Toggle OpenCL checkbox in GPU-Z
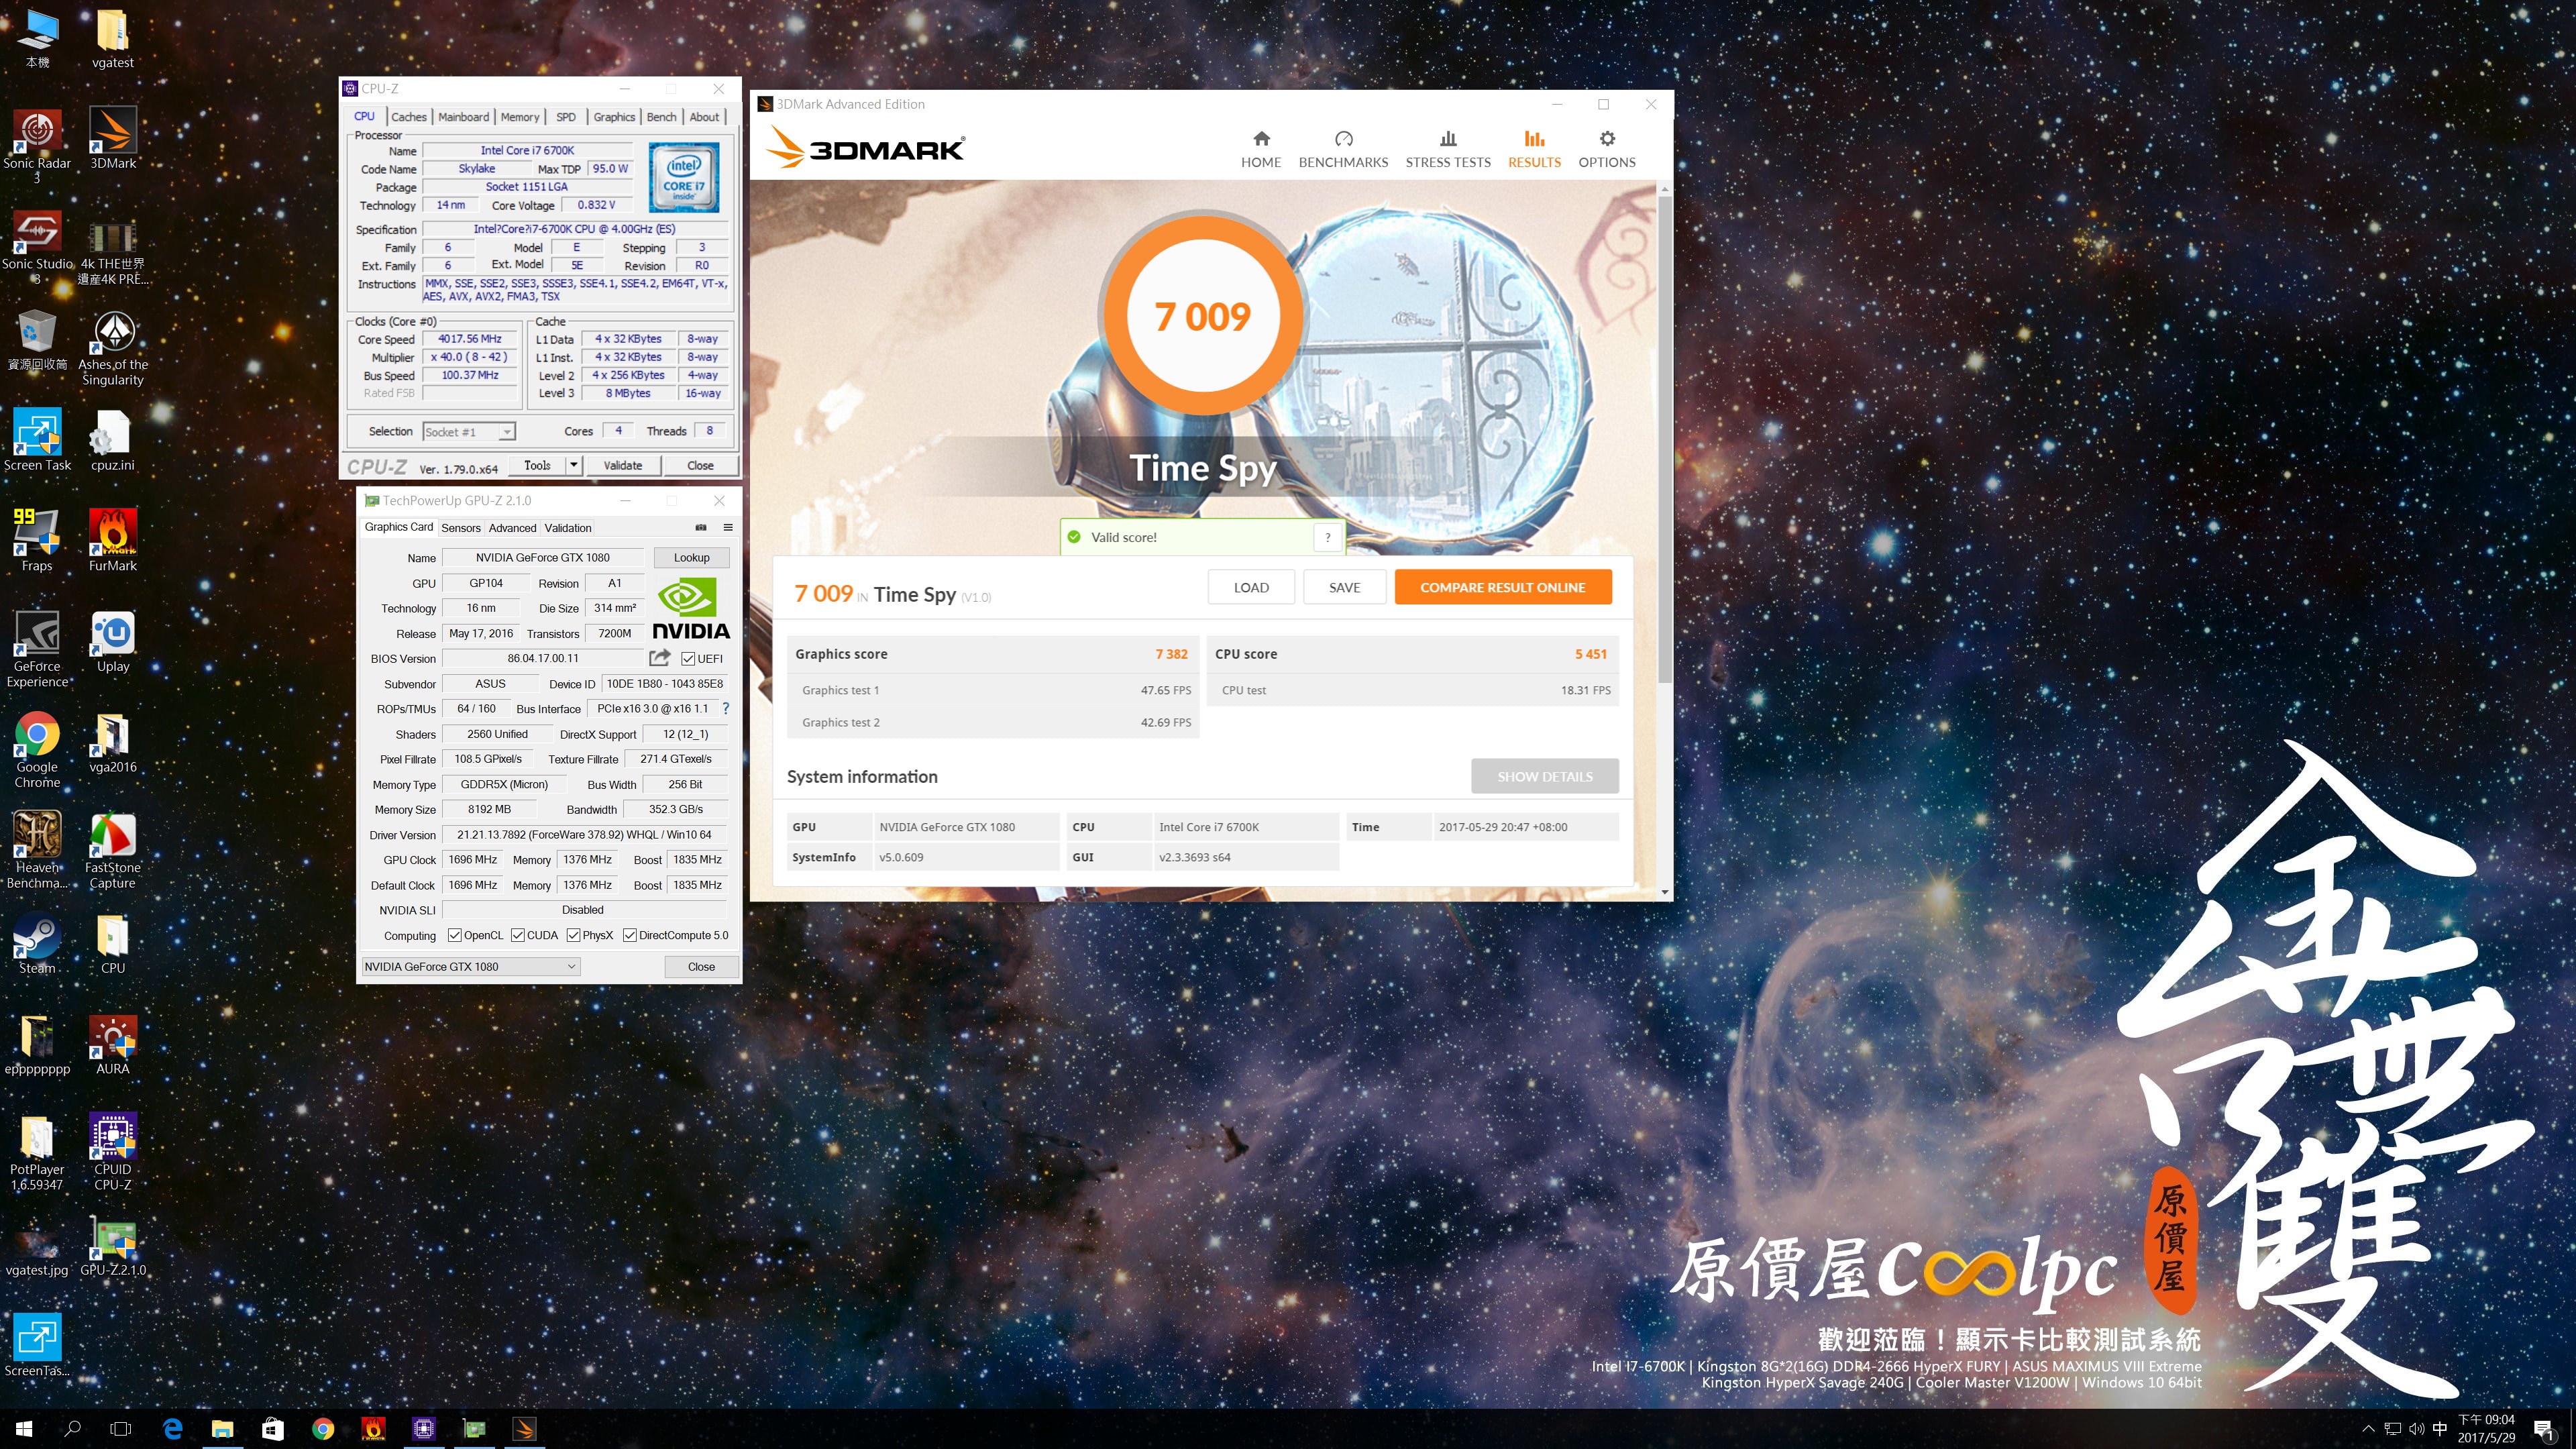This screenshot has height=1449, width=2576. click(455, 935)
